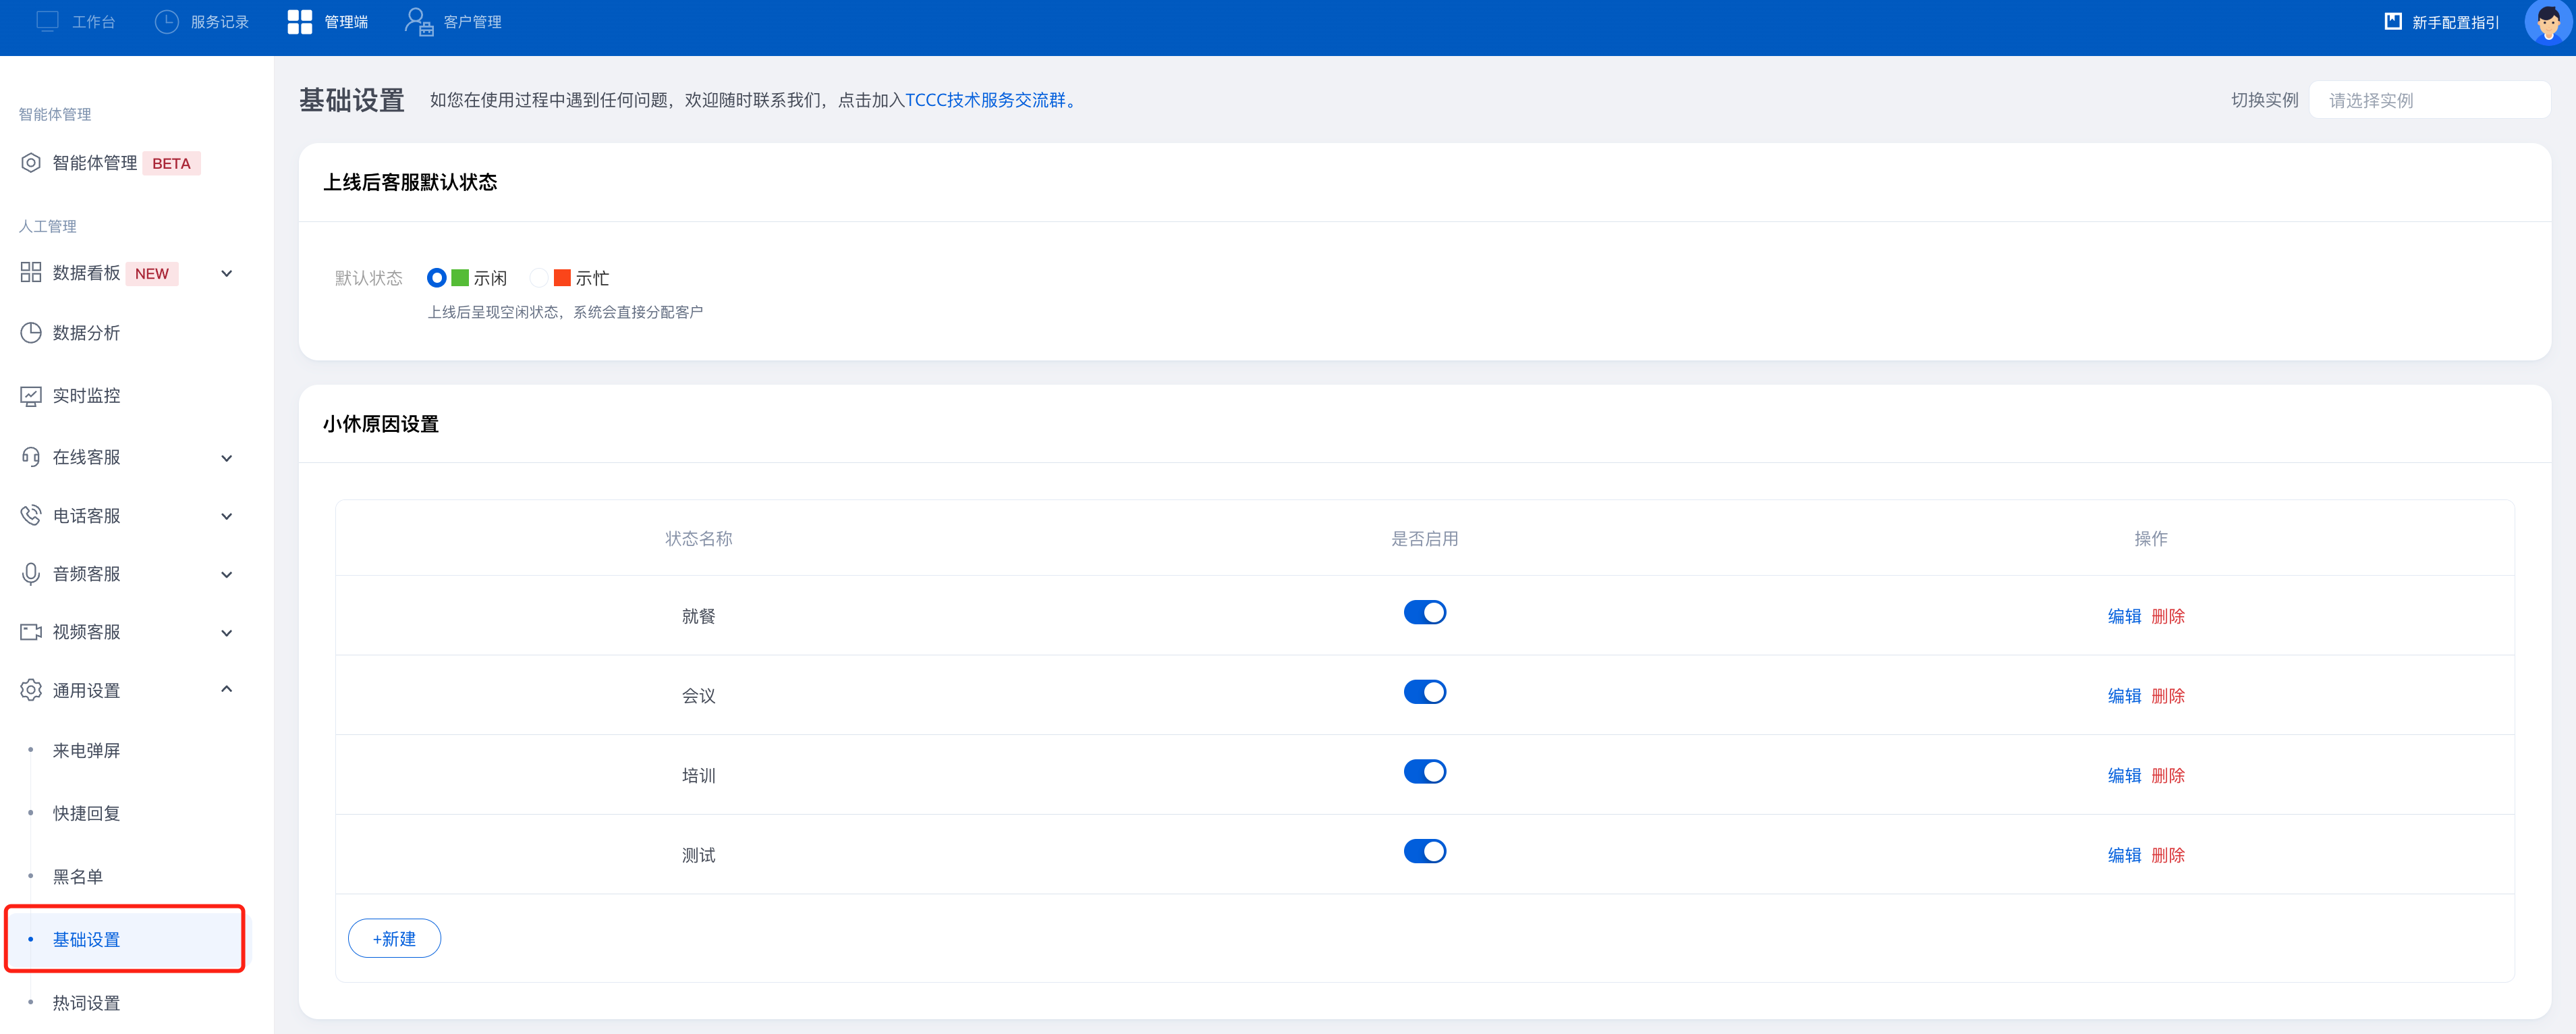The height and width of the screenshot is (1034, 2576).
Task: Select the 示忙 radio button
Action: [x=539, y=277]
